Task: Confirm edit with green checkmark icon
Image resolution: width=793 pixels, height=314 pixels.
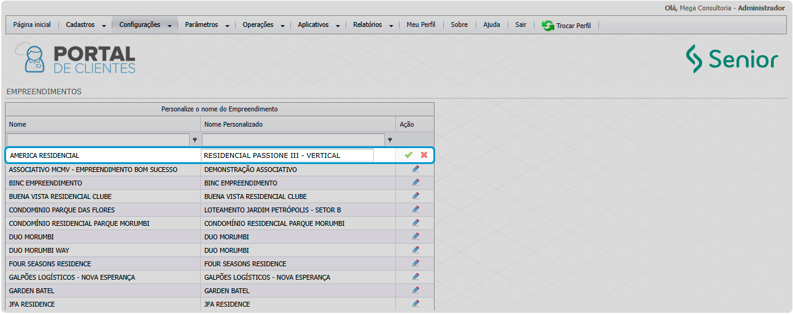Action: 408,155
